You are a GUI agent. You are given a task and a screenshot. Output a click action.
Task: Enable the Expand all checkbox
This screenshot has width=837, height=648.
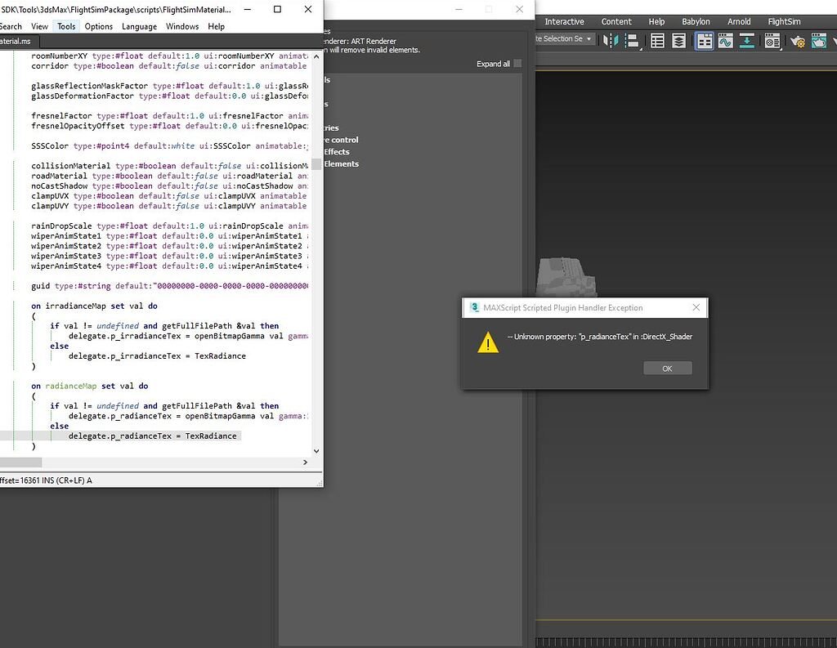coord(518,64)
